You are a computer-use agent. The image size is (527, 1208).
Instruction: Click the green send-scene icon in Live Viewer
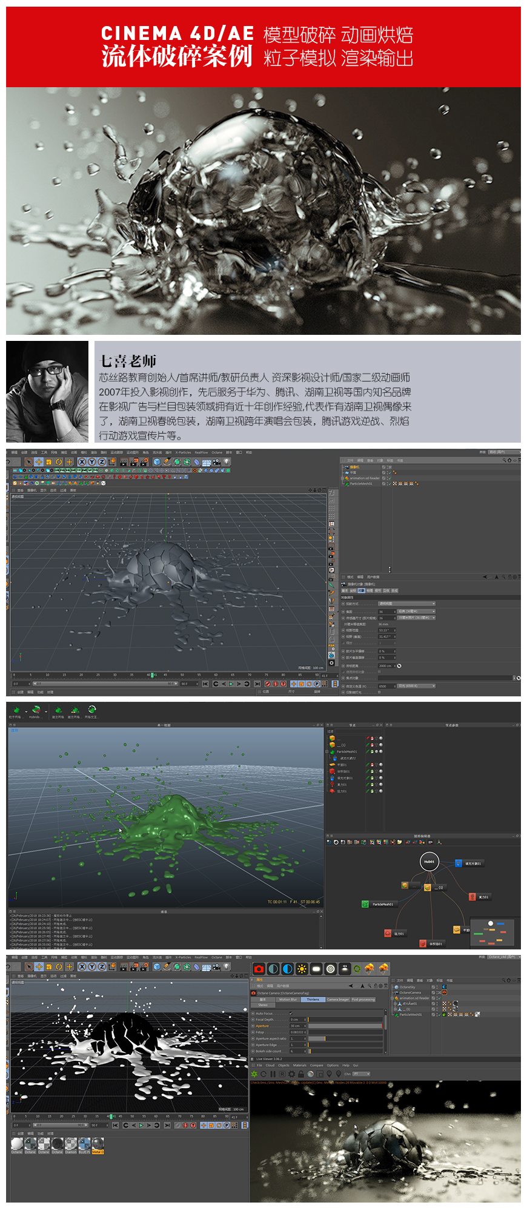tap(254, 1074)
